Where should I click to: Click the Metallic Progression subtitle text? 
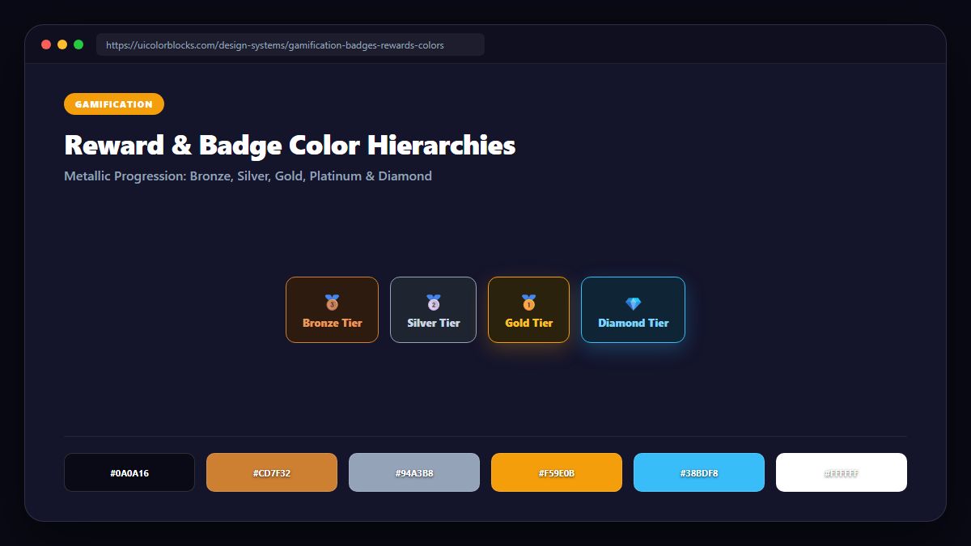[248, 176]
